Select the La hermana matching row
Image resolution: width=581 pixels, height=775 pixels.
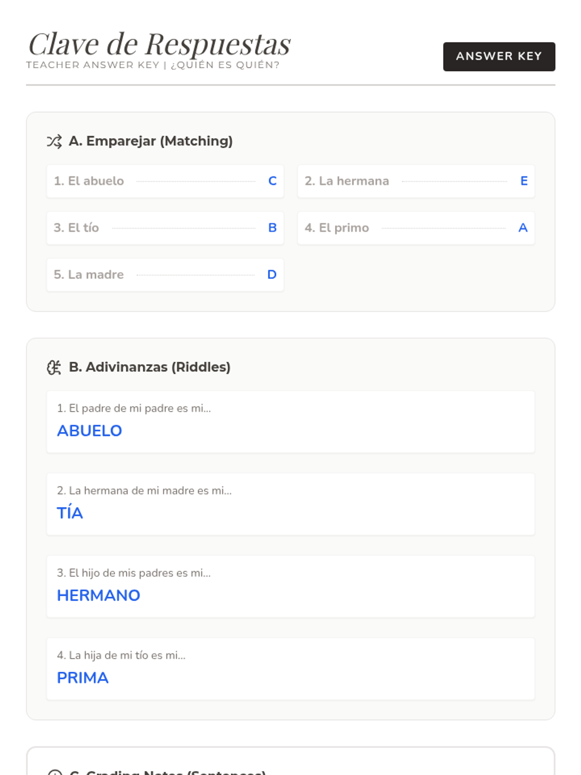point(415,181)
